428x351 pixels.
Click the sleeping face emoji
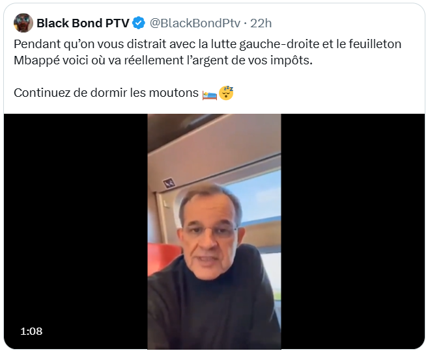226,93
